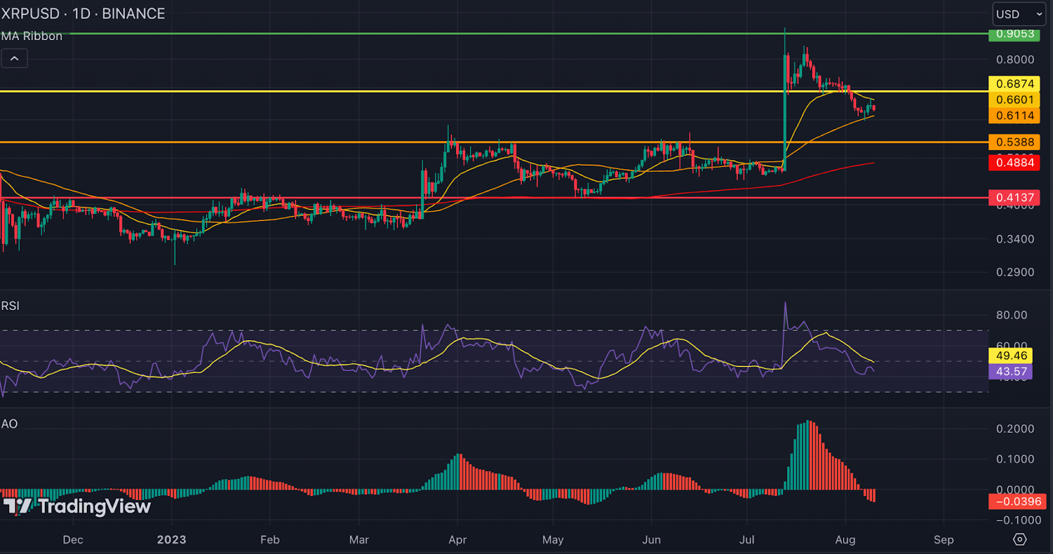Click the RSI 49.46 value label
The height and width of the screenshot is (554, 1053).
[x=1011, y=356]
